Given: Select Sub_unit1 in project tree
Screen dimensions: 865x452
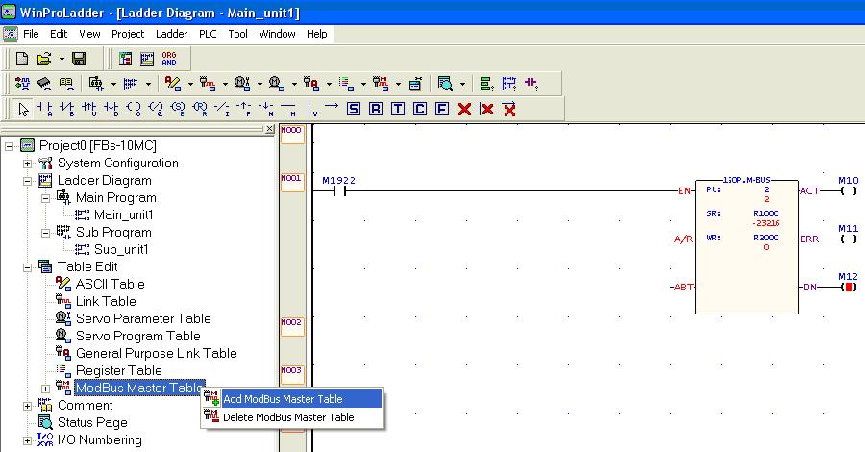Looking at the screenshot, I should tap(121, 249).
